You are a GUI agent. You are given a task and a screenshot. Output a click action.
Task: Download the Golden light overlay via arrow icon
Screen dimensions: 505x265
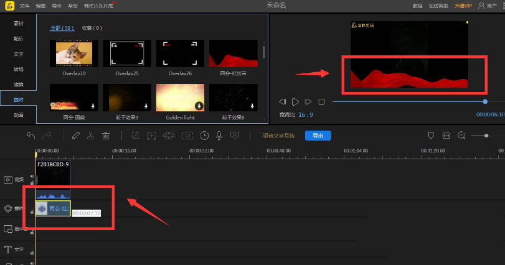pos(199,106)
